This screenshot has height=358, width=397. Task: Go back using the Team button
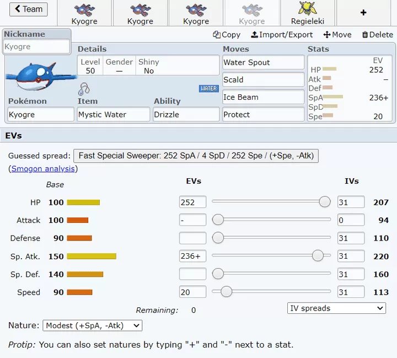click(28, 9)
